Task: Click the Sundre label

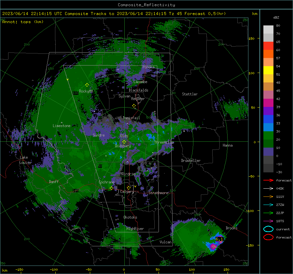Action: click(x=99, y=135)
